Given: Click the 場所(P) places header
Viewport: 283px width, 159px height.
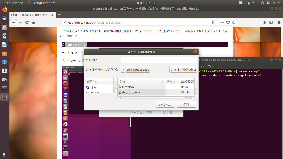Looking at the screenshot, I should click(x=99, y=82).
